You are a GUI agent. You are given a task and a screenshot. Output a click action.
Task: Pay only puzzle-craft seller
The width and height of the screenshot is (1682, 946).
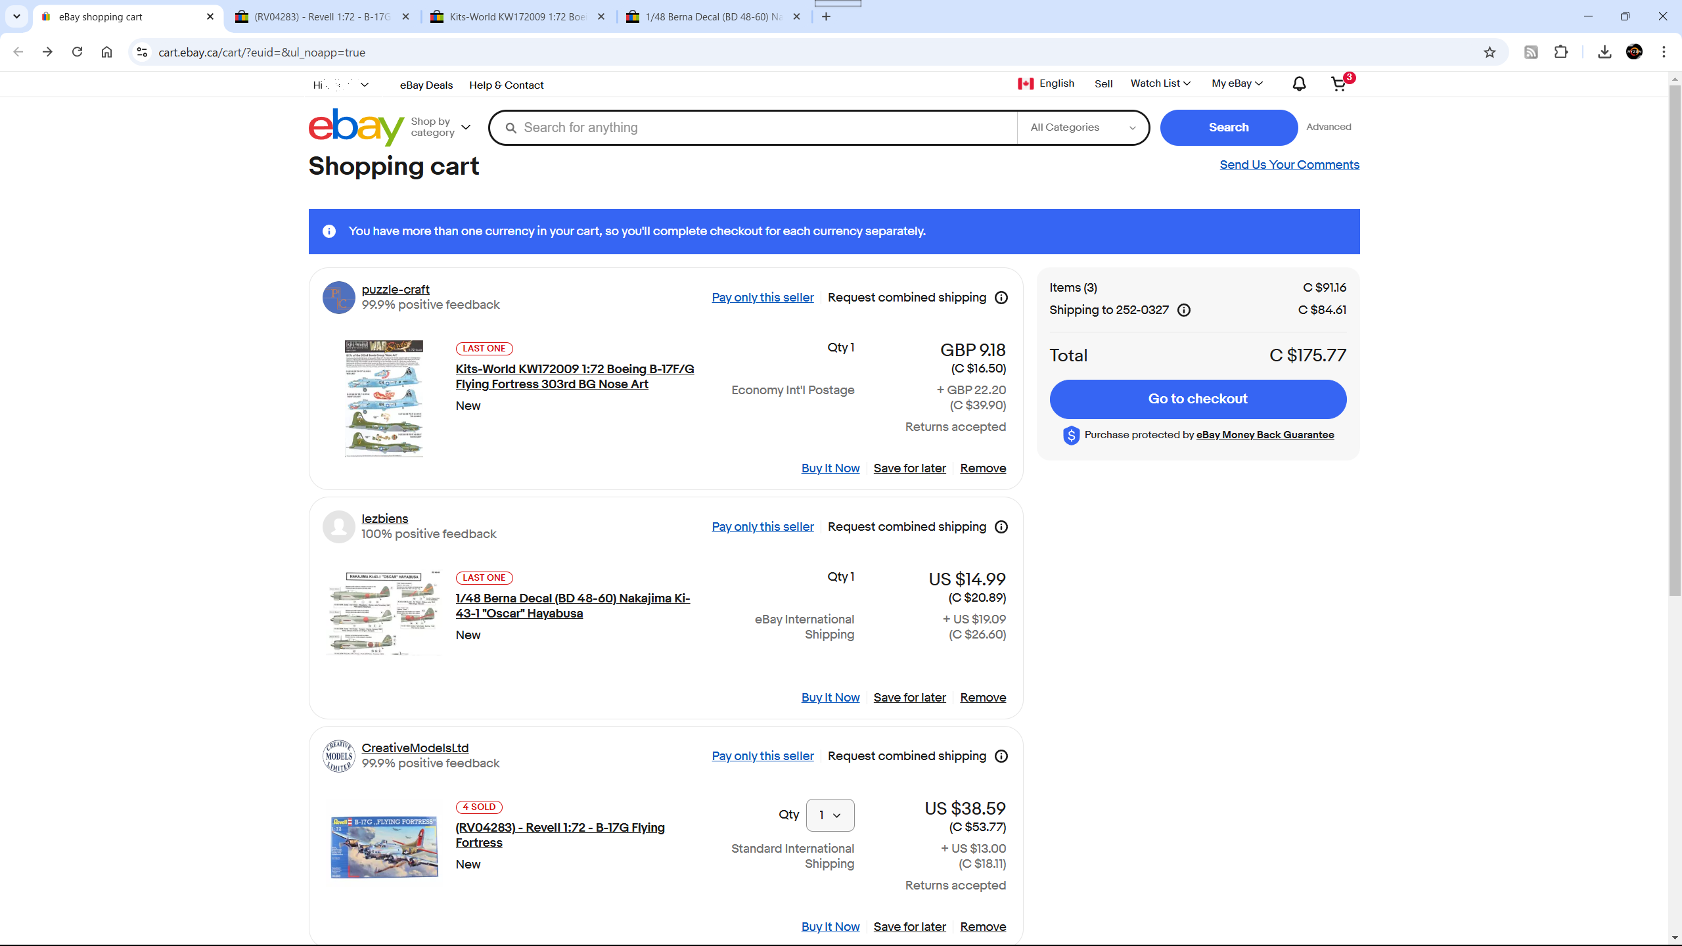763,298
